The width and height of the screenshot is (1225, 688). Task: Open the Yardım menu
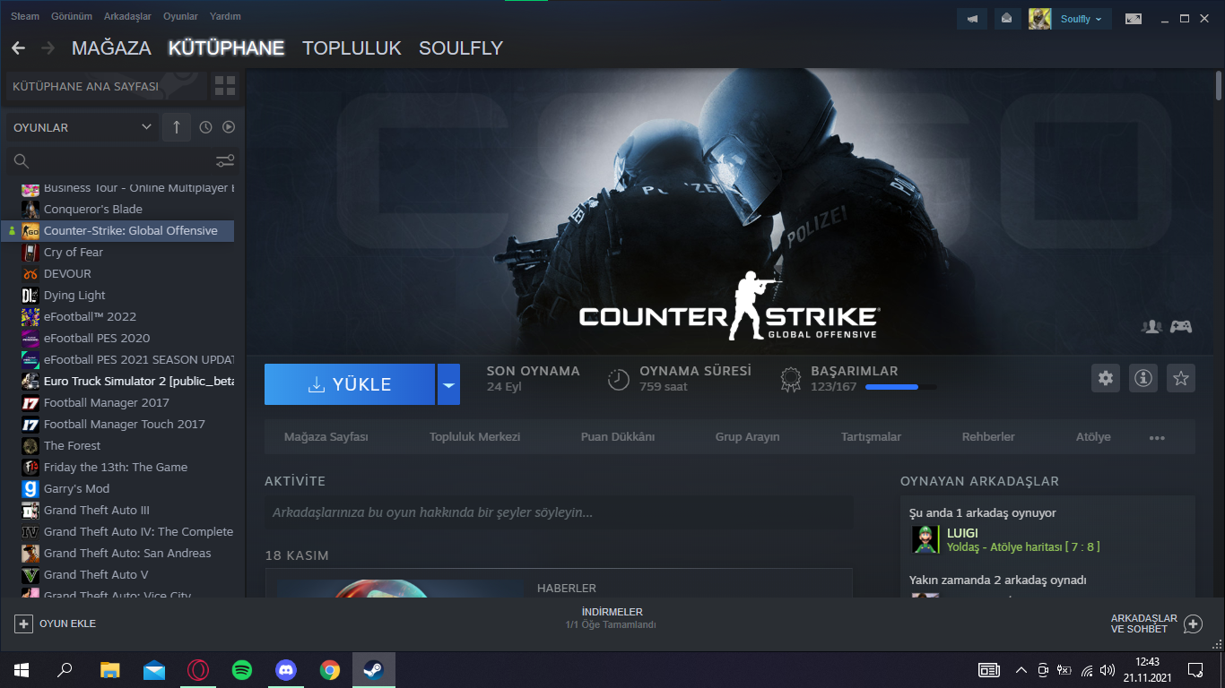point(225,16)
